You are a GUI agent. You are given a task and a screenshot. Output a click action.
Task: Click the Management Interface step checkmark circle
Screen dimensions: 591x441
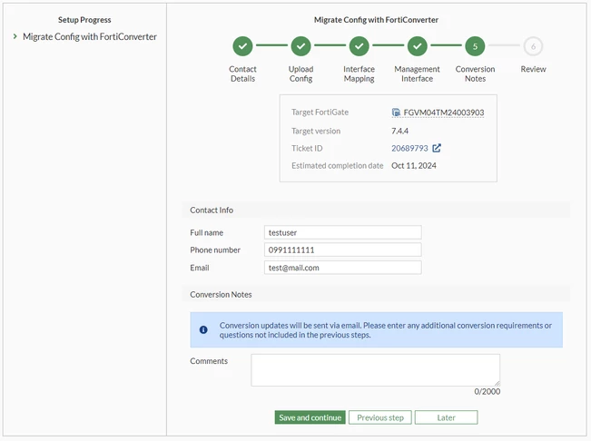coord(418,46)
